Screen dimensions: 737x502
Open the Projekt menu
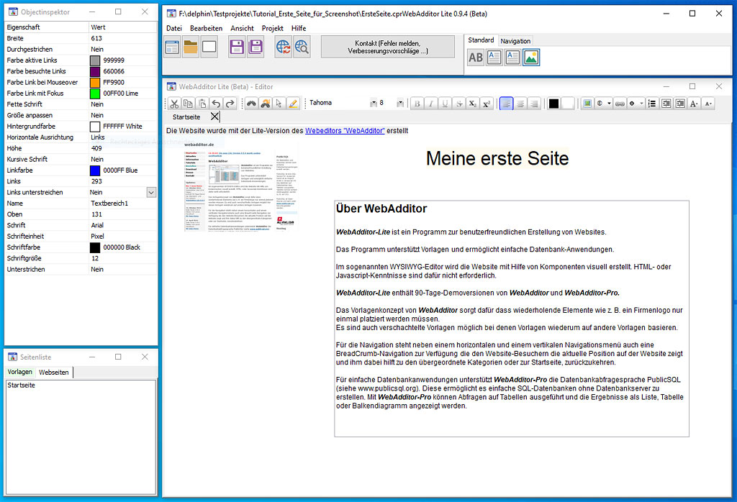click(272, 28)
